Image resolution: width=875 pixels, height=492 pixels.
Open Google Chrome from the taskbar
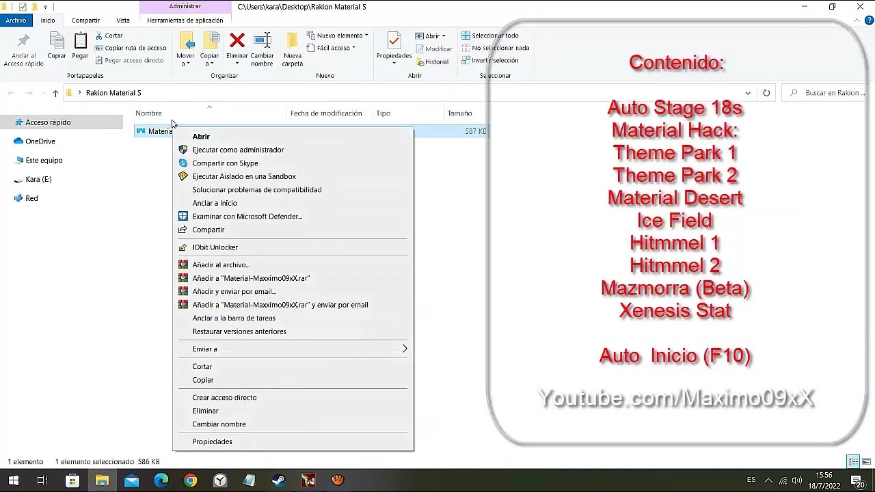tap(190, 480)
